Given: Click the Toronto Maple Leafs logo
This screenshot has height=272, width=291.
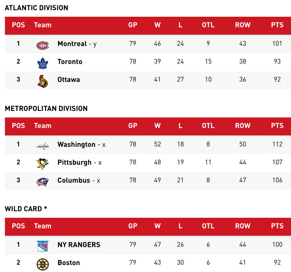Looking at the screenshot, I should [x=43, y=62].
